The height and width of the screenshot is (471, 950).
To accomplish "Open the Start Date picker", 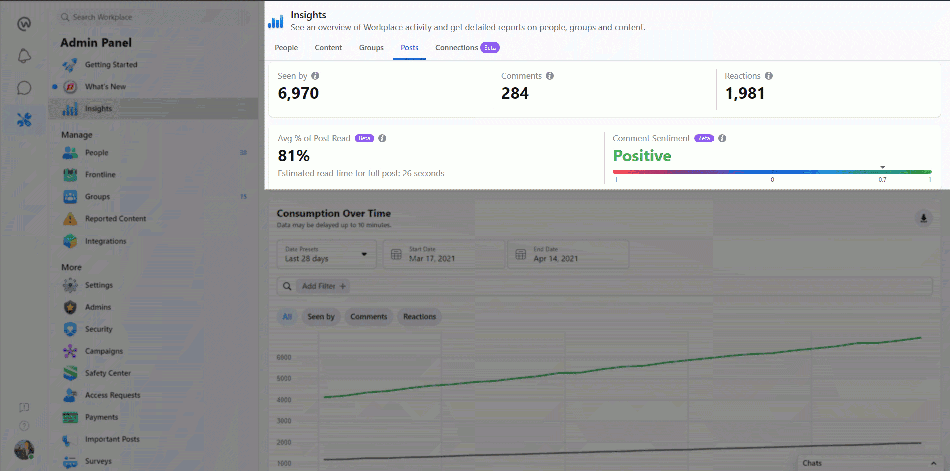I will point(444,254).
